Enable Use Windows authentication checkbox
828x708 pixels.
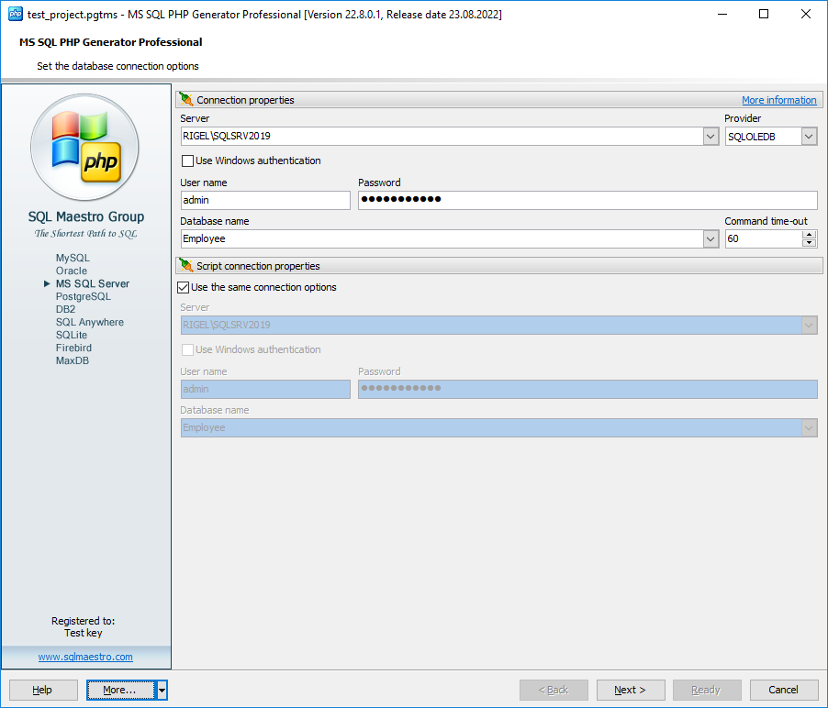[x=188, y=161]
